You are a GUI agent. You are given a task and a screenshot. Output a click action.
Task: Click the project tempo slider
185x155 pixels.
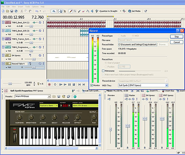10,84
